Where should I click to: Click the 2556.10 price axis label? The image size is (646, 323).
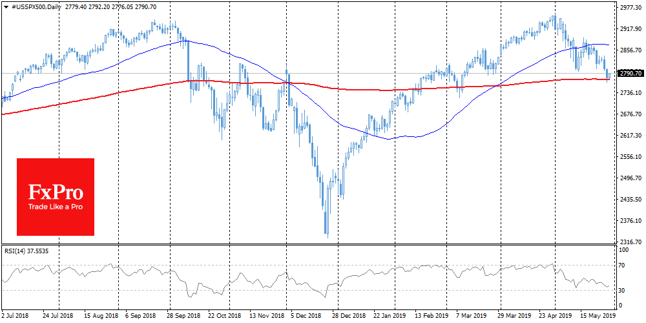pos(630,156)
